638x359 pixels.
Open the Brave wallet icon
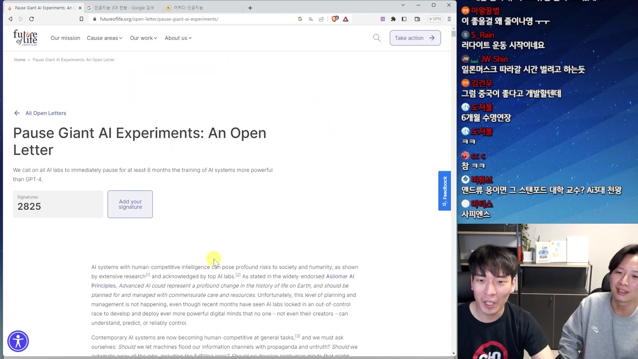(417, 19)
